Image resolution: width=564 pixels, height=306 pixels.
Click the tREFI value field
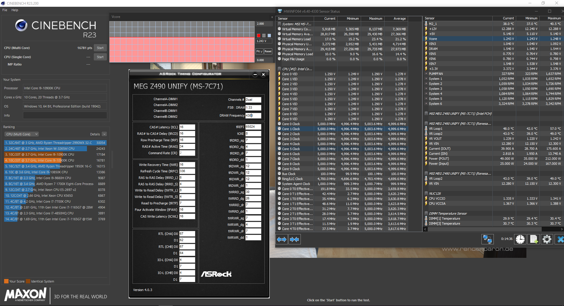tap(253, 127)
